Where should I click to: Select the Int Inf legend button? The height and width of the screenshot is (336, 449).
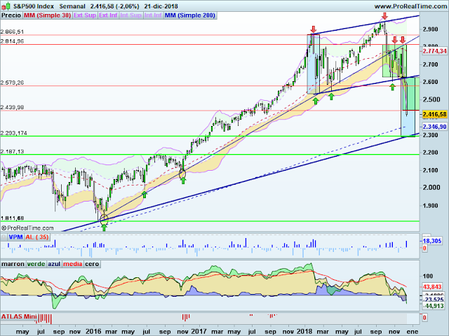[x=153, y=15]
